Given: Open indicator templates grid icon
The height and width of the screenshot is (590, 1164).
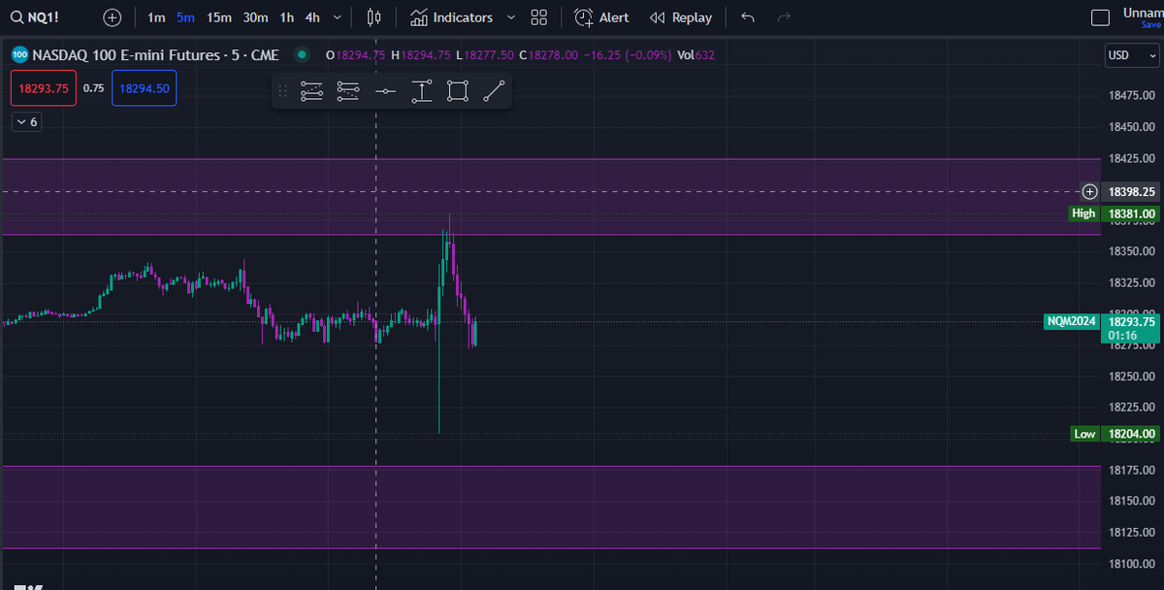Looking at the screenshot, I should click(539, 17).
